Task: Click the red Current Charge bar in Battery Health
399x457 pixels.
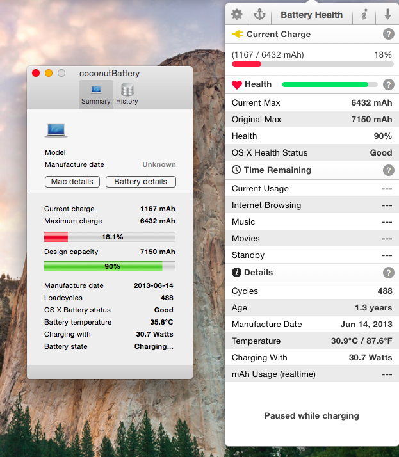Action: click(x=313, y=64)
